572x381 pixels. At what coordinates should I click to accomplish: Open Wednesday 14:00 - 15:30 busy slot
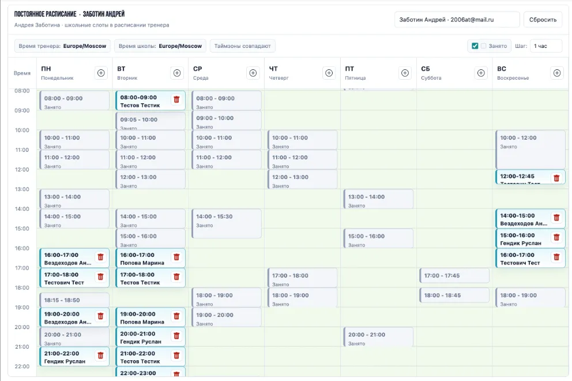[227, 223]
